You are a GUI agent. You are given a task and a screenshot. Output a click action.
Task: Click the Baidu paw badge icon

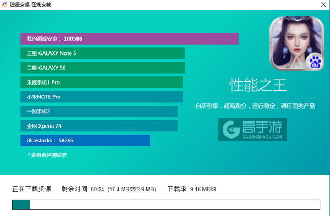click(x=315, y=62)
